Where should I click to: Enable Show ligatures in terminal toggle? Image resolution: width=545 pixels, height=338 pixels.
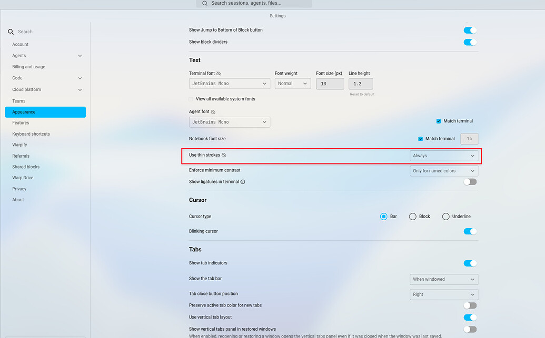(x=470, y=182)
